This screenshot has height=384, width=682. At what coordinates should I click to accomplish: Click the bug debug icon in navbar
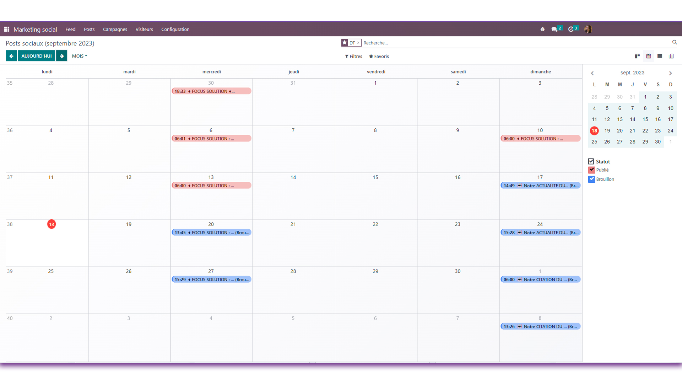click(542, 29)
